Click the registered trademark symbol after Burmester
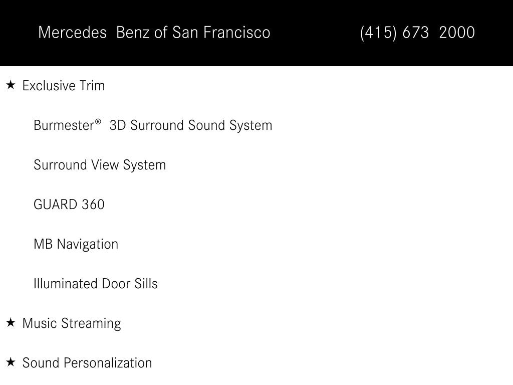Image resolution: width=513 pixels, height=385 pixels. click(x=98, y=122)
